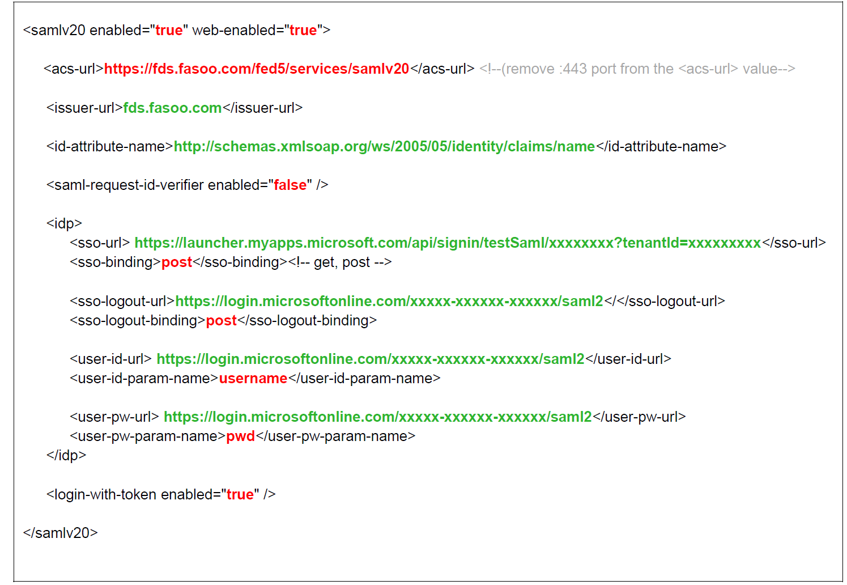This screenshot has width=847, height=585.
Task: Click the saml-request-id-verifier value false
Action: [290, 185]
